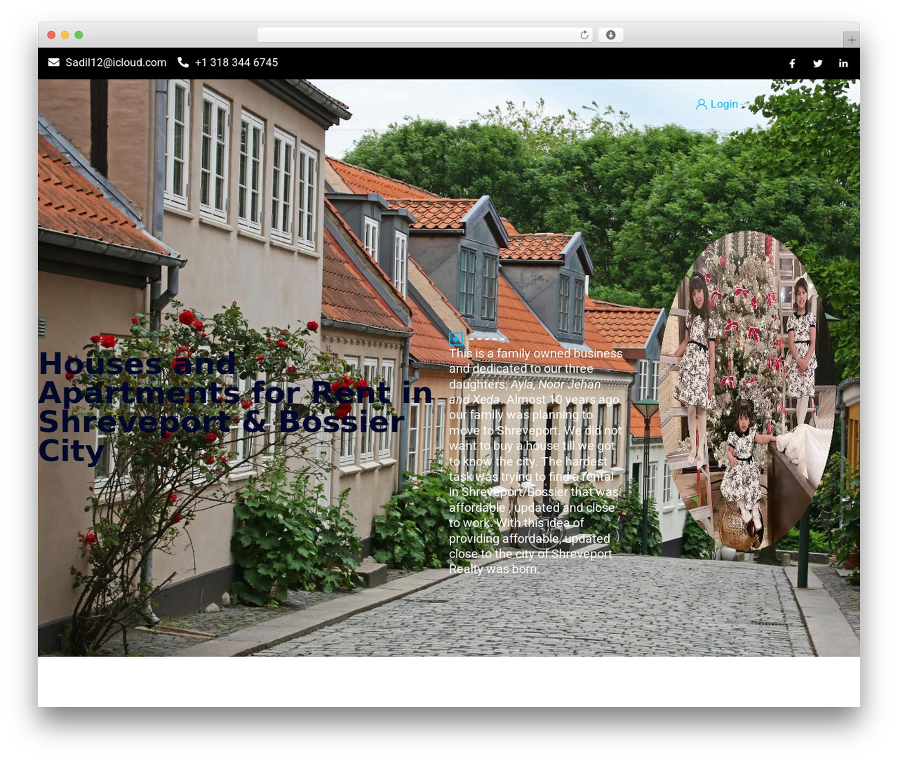Click the envelope email icon

pos(54,62)
